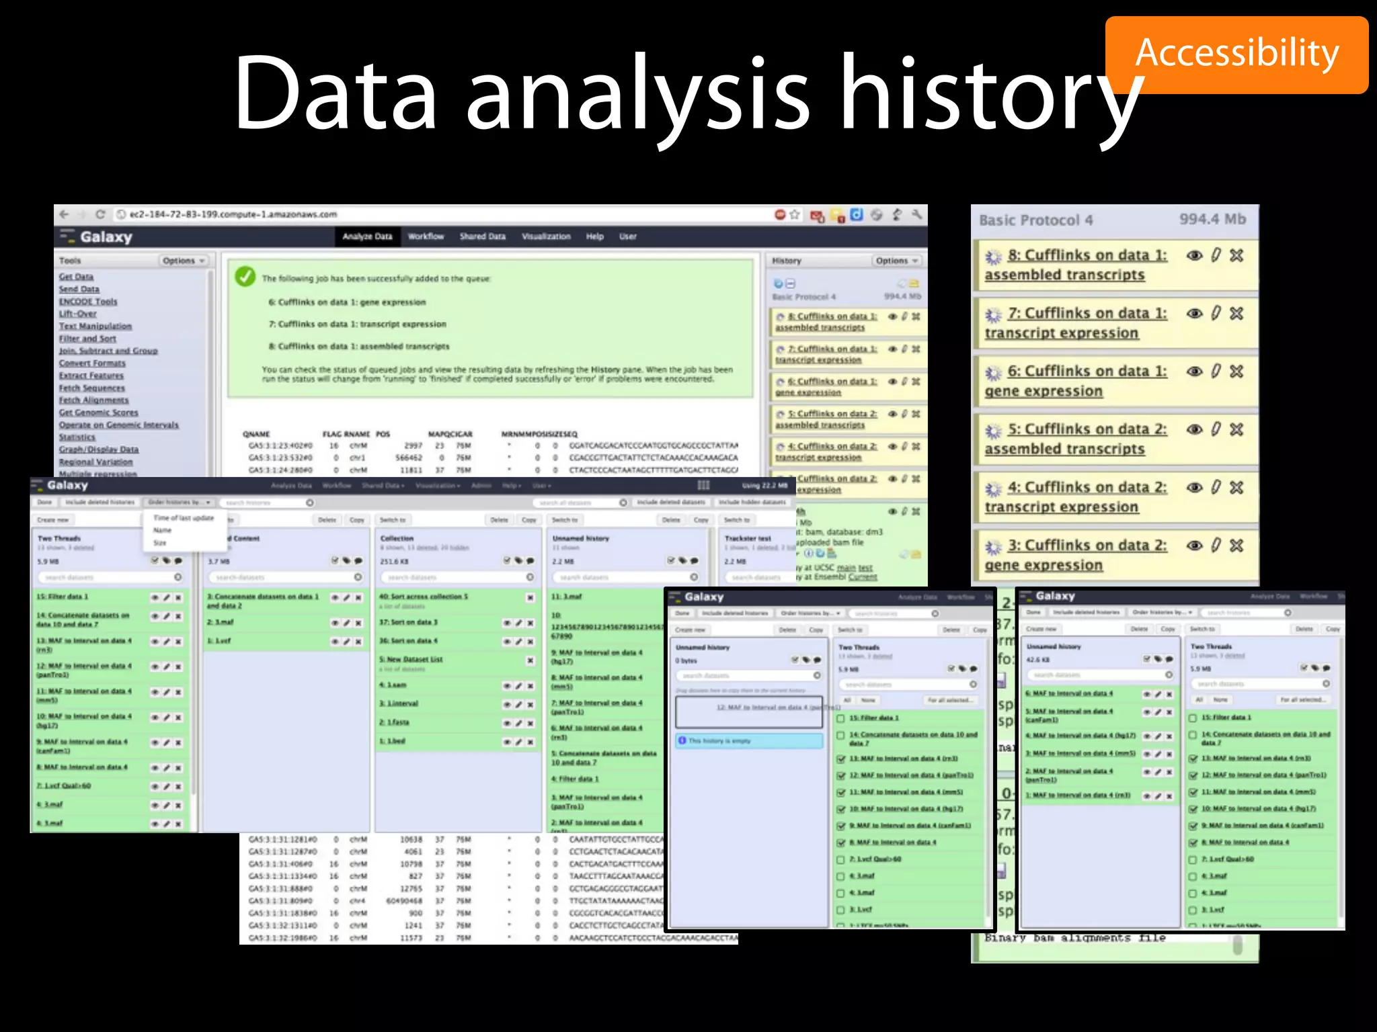Click running spinner icon of 7: Cufflinks, enlarged panel

(x=993, y=314)
